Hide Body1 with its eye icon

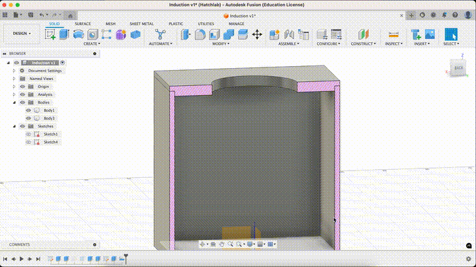tap(28, 110)
